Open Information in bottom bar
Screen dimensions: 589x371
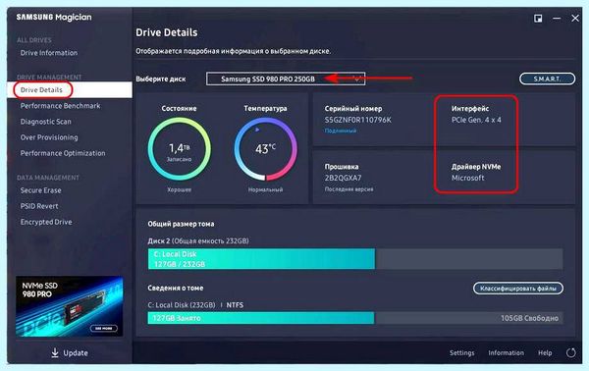click(x=506, y=353)
